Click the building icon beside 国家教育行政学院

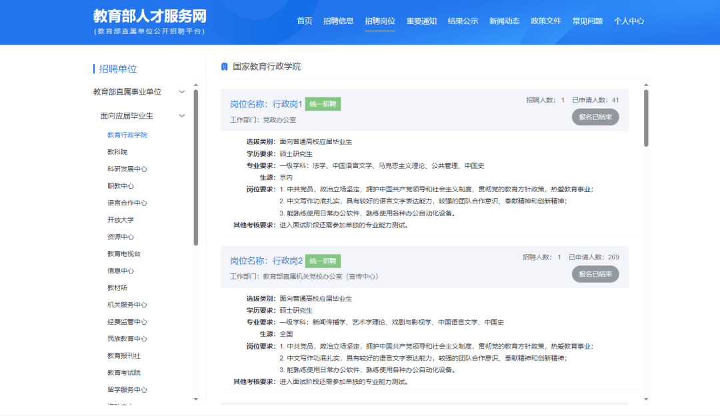pos(224,67)
